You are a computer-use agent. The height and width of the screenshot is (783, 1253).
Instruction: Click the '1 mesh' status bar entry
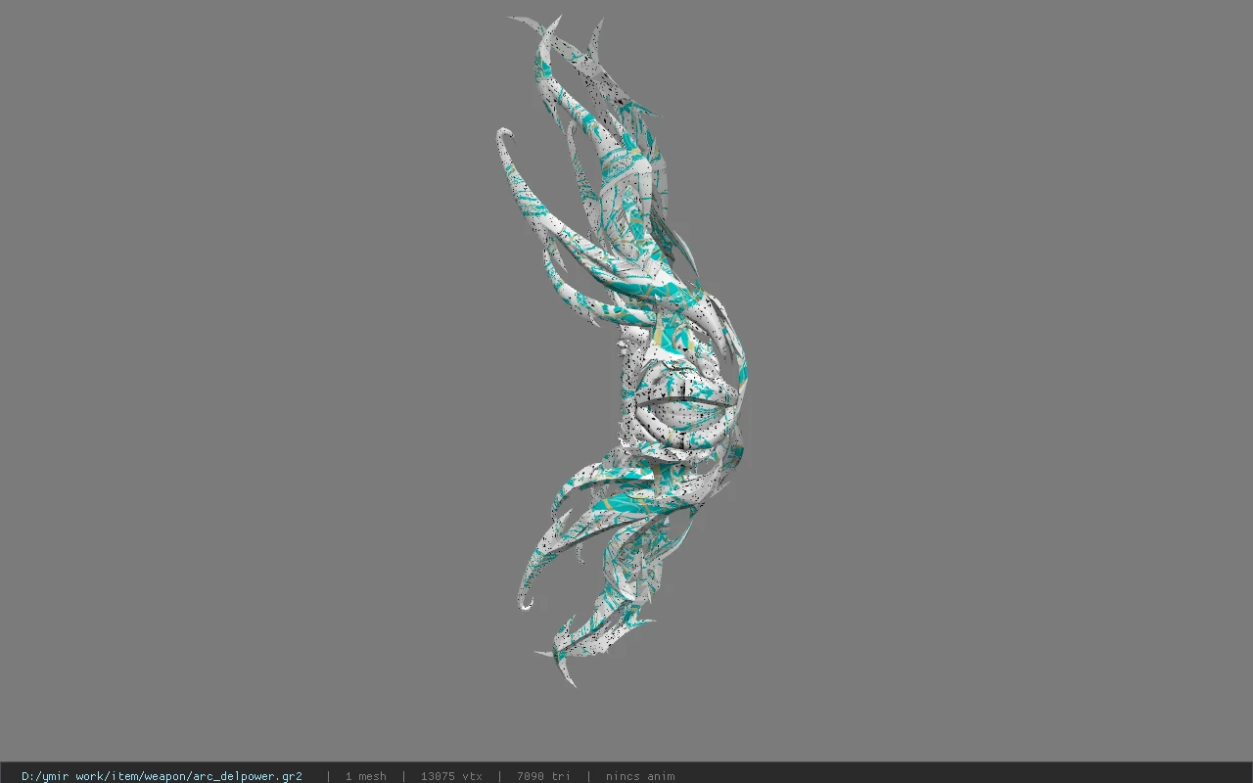[x=365, y=776]
